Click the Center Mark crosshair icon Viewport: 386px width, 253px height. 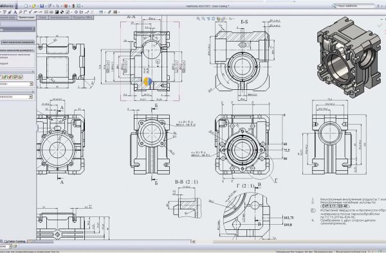click(x=76, y=12)
